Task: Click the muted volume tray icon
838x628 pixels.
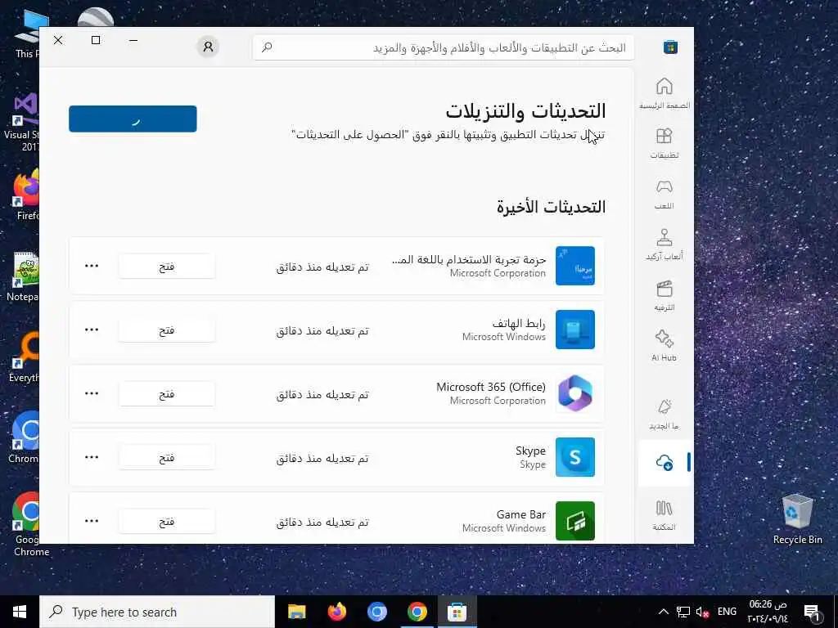Action: [702, 612]
